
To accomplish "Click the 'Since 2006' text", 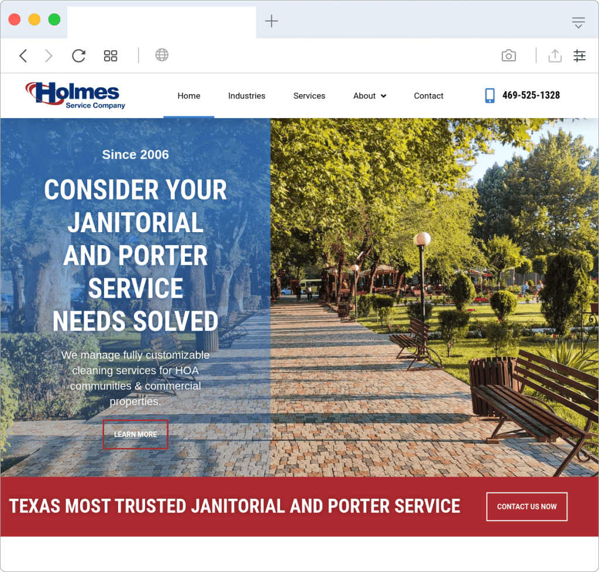I will [x=135, y=154].
